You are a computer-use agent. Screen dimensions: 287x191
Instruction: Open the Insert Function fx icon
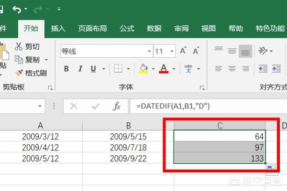pos(117,106)
